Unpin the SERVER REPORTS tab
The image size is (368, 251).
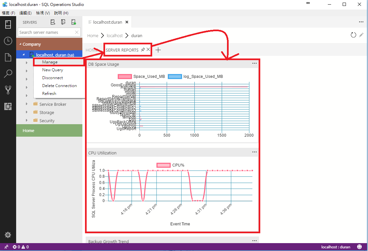click(x=143, y=50)
